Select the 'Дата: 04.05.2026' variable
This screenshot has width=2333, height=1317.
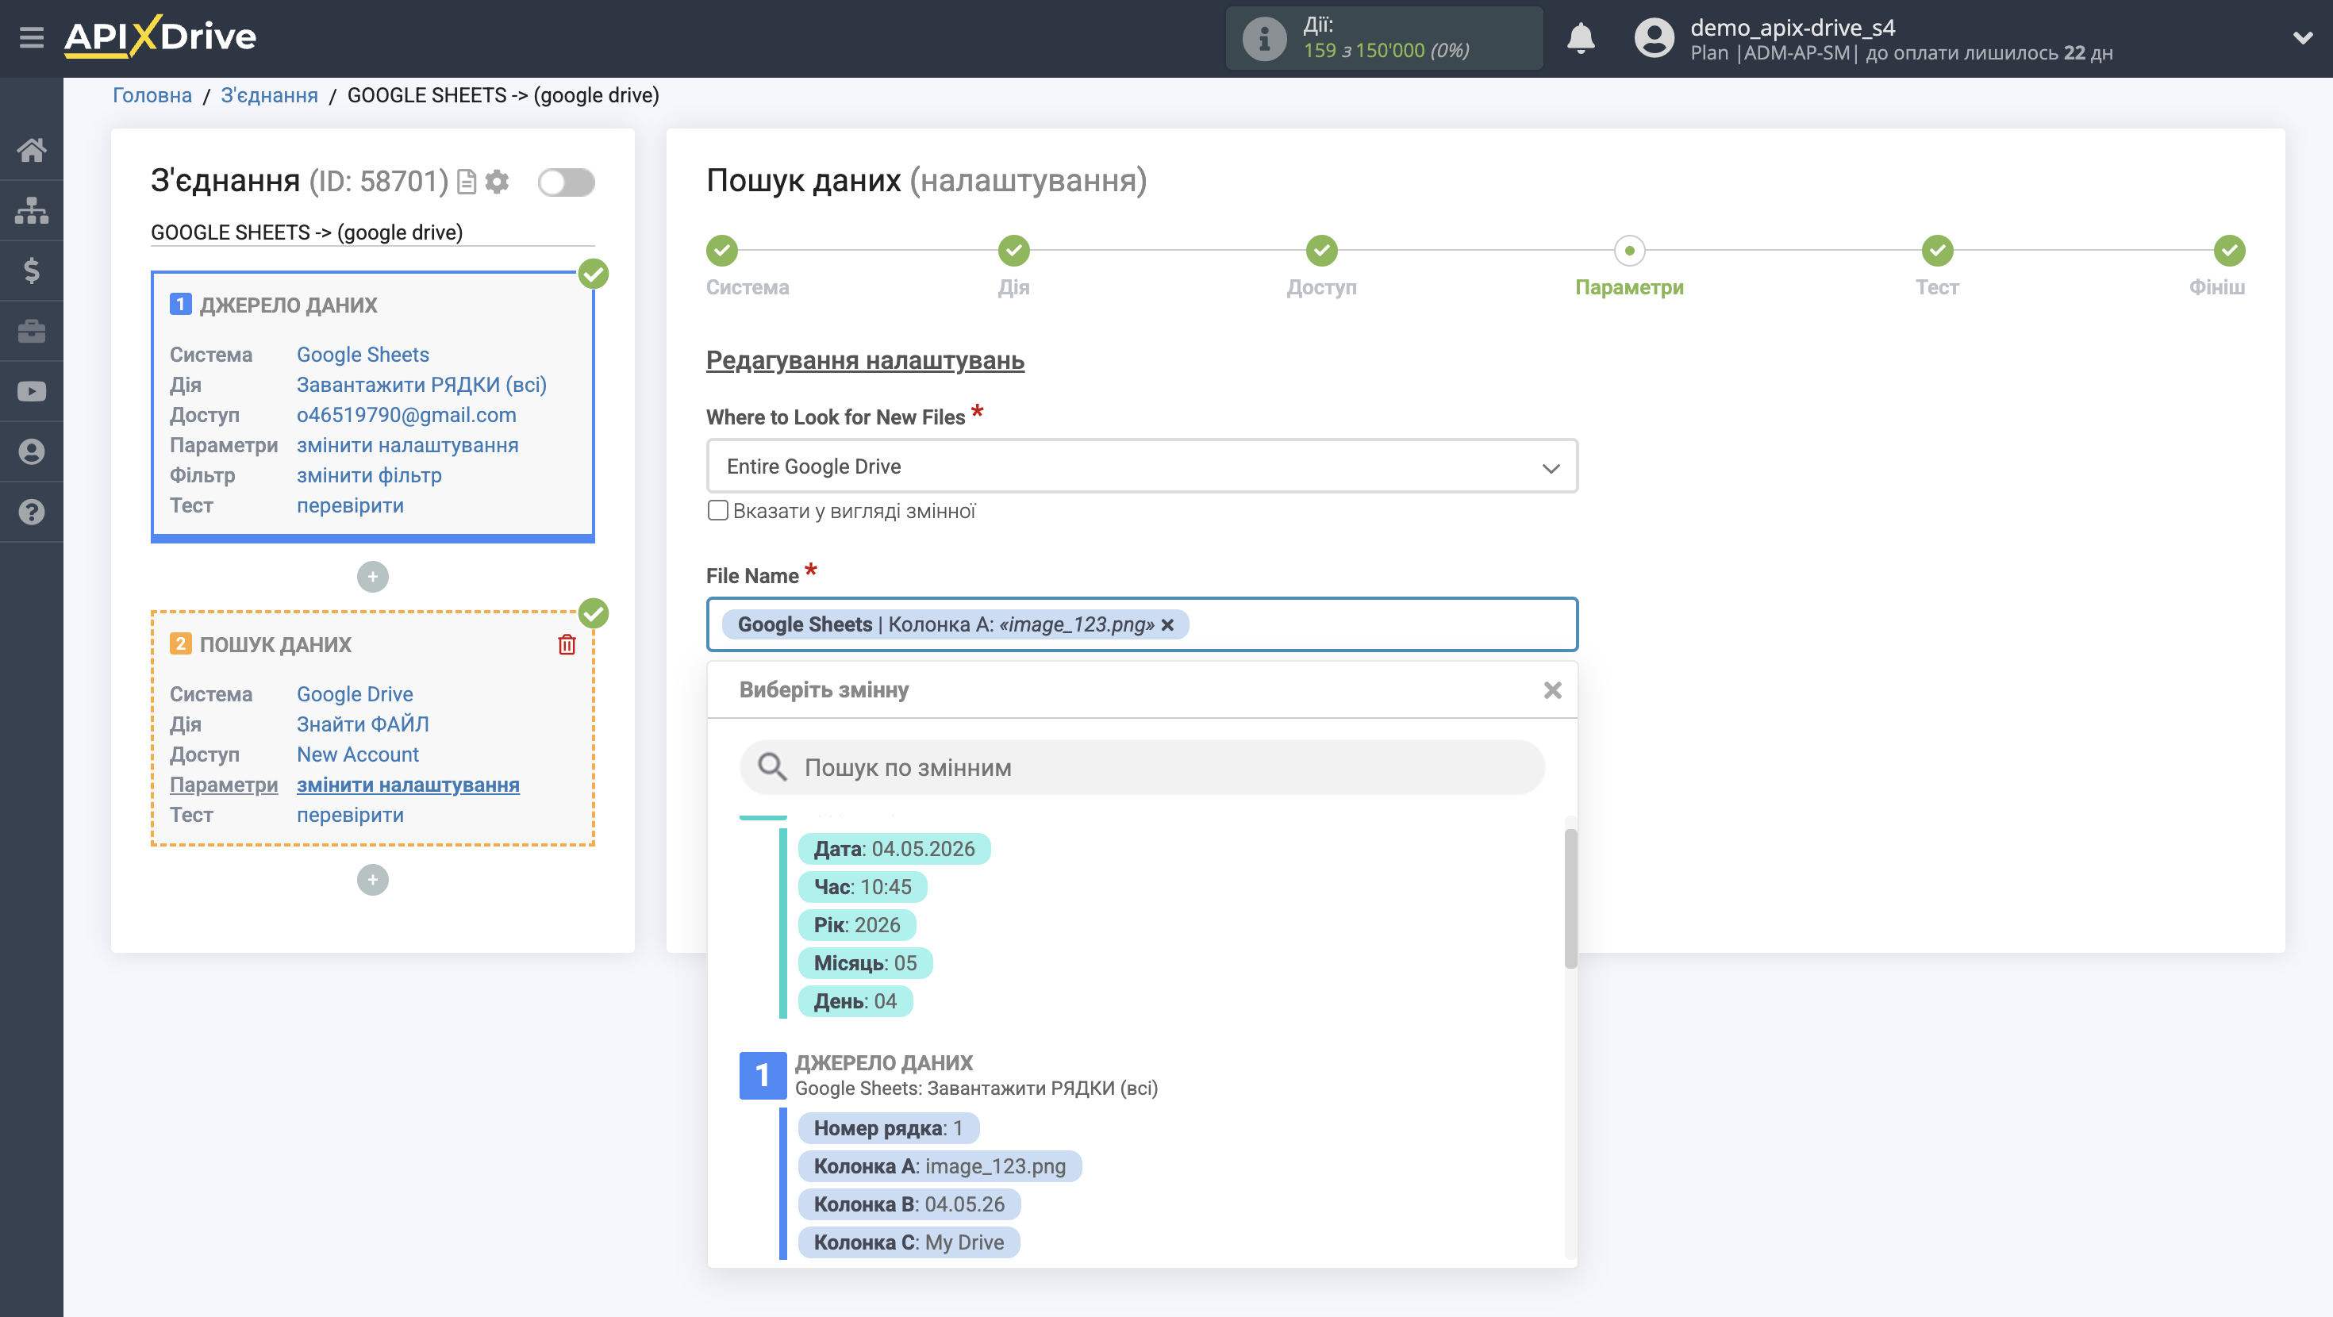pos(894,850)
